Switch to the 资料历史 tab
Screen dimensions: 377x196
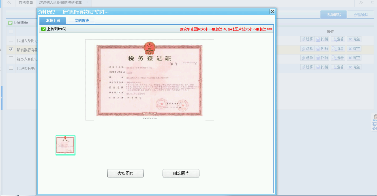click(x=81, y=21)
